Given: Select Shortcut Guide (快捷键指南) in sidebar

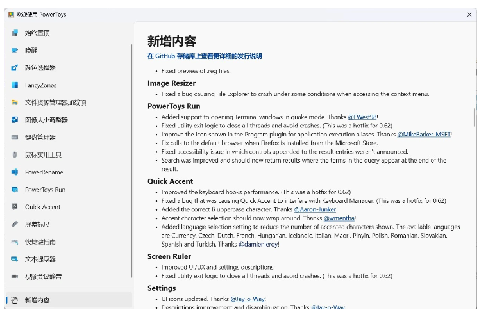Looking at the screenshot, I should tap(40, 241).
